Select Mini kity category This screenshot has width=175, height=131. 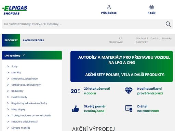point(16,73)
